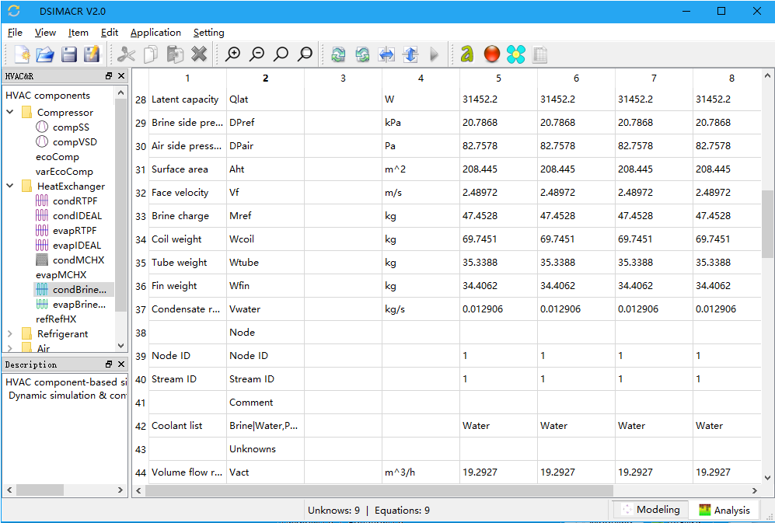Image resolution: width=775 pixels, height=523 pixels.
Task: Click the green letter 'a' toolbar icon
Action: point(467,54)
